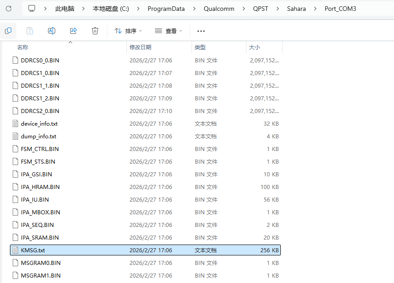Click the file icon of MSGRAM1.BIN
Viewport: 394px width, 283px height.
[x=15, y=275]
